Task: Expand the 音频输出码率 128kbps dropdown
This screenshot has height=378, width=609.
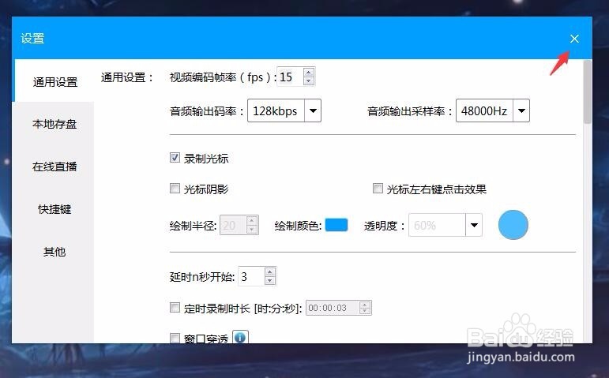Action: point(313,111)
